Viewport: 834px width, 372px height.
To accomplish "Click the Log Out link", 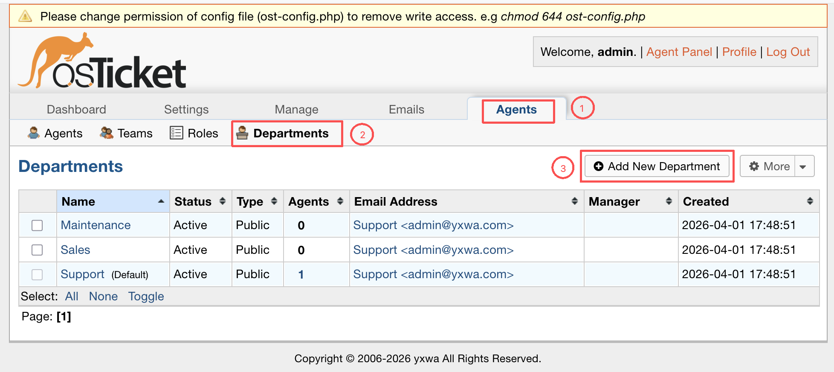I will coord(788,52).
